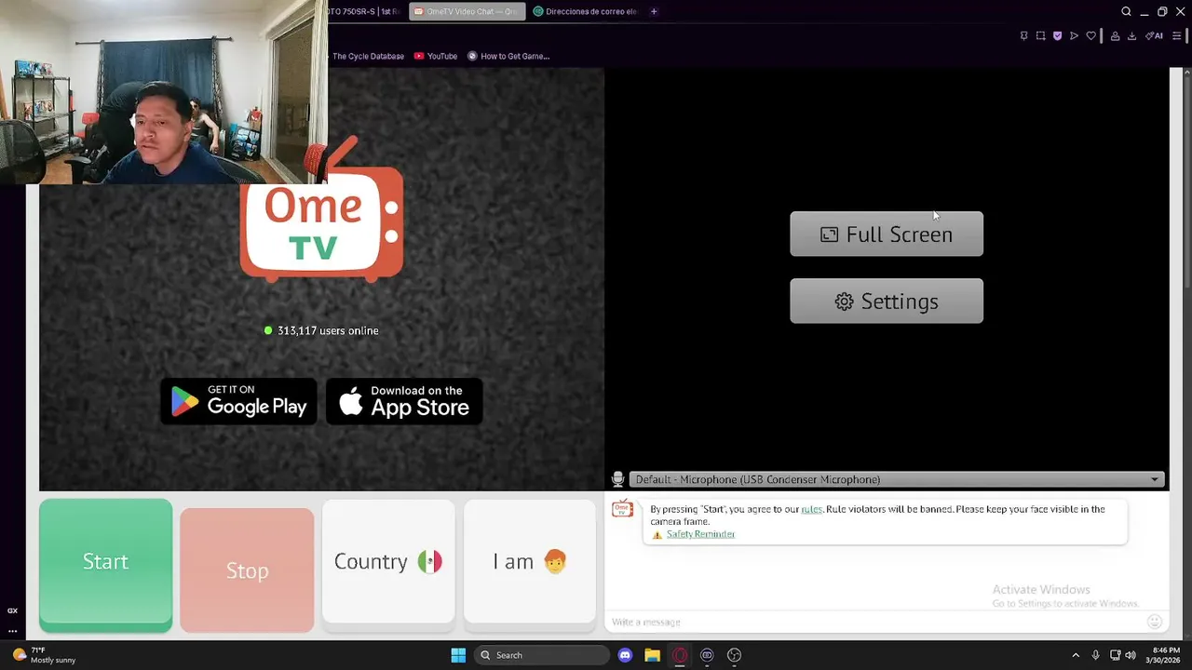
Task: Click the OmeTV avatar in the rules message
Action: click(x=622, y=509)
